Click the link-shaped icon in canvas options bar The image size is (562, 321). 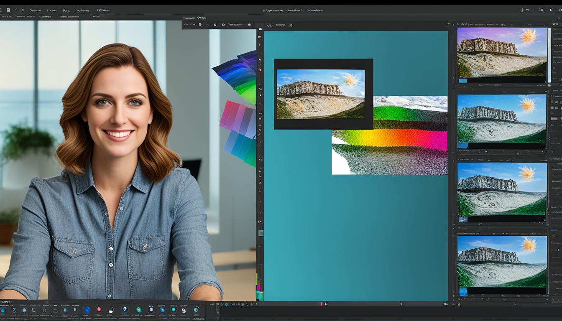click(x=270, y=25)
